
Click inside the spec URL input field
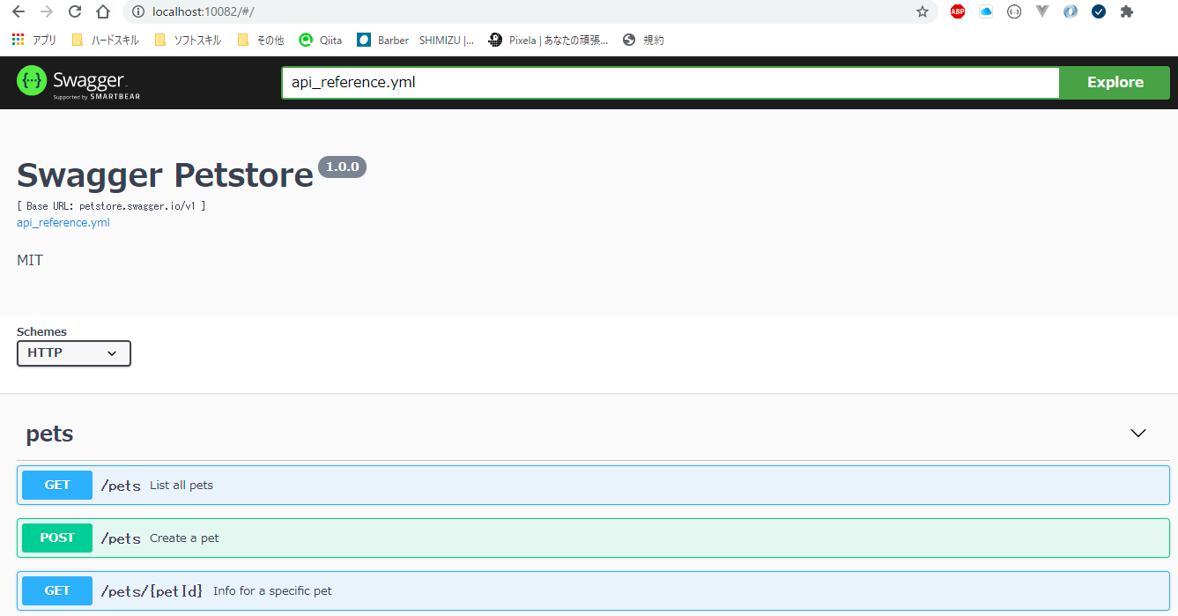point(670,82)
